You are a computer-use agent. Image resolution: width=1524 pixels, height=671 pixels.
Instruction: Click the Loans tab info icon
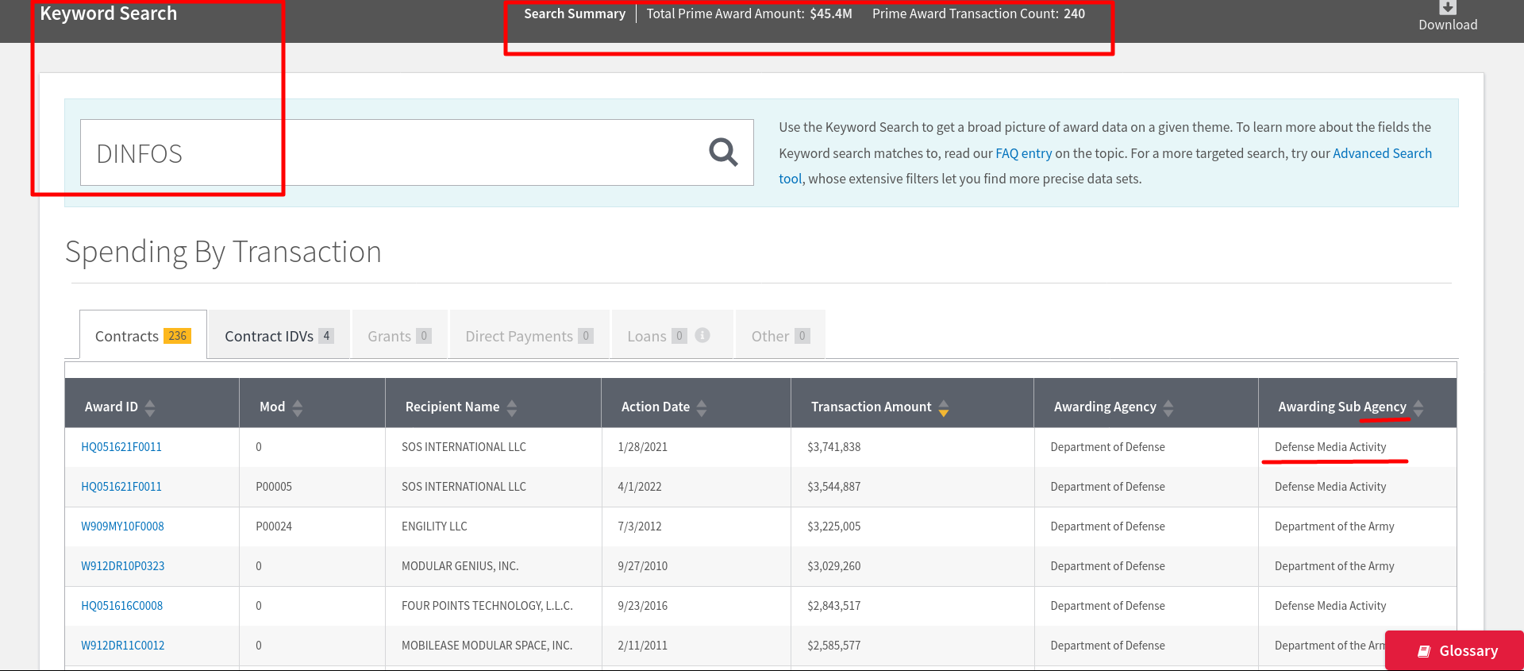click(x=702, y=335)
